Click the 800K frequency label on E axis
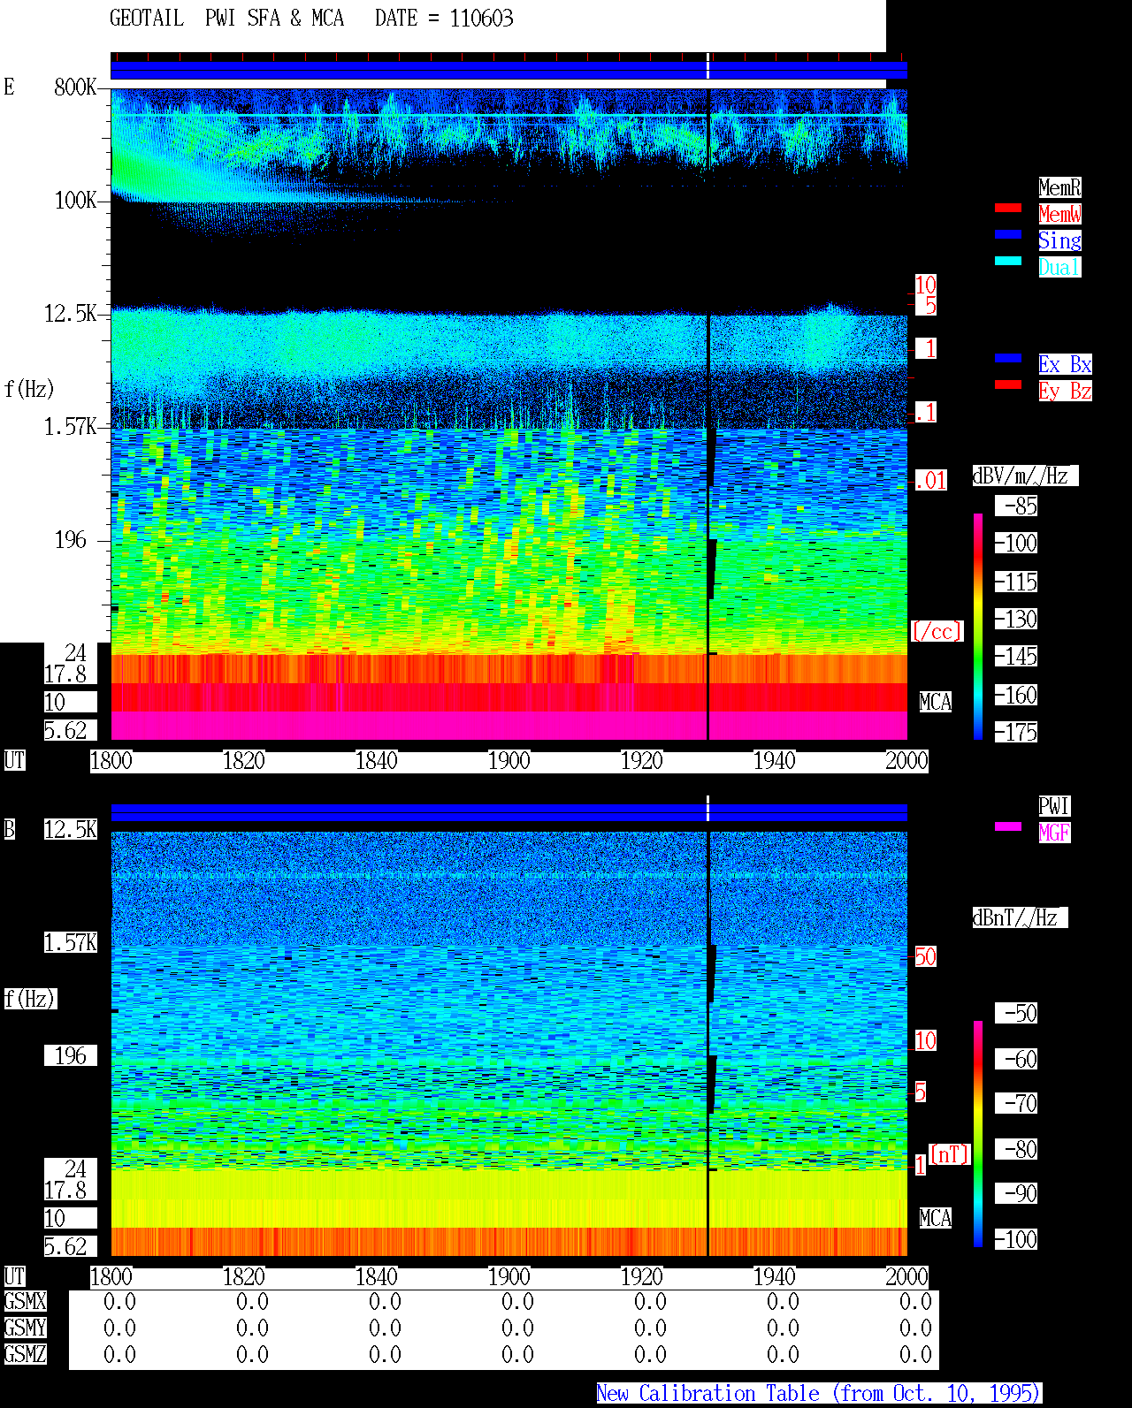This screenshot has height=1408, width=1132. pyautogui.click(x=75, y=87)
